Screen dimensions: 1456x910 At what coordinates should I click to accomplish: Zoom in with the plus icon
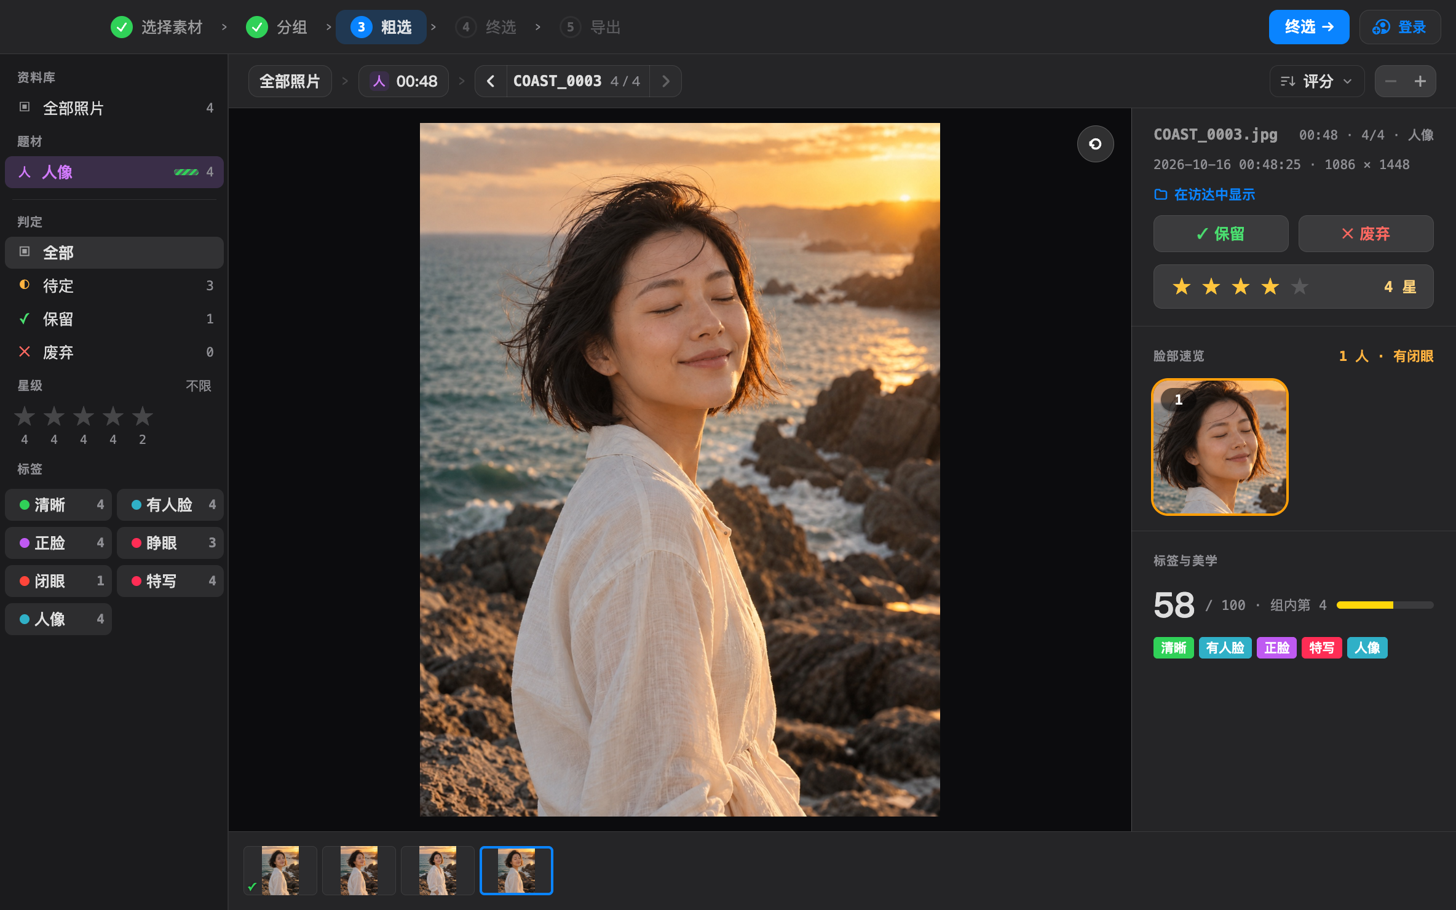coord(1420,81)
